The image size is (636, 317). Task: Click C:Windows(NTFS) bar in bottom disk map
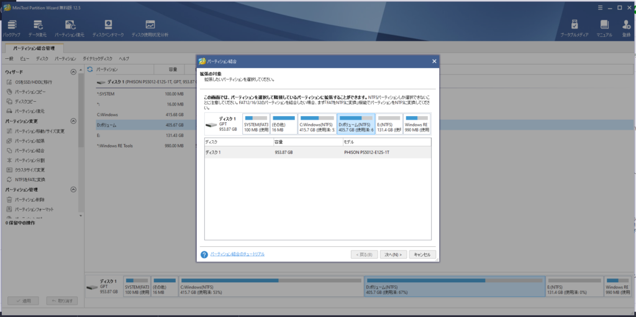point(271,287)
